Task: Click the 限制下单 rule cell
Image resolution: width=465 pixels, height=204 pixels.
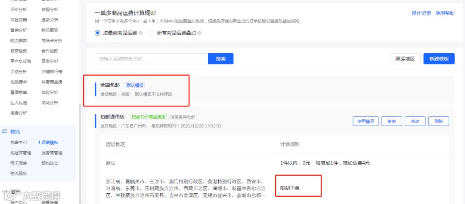Action: (x=290, y=189)
